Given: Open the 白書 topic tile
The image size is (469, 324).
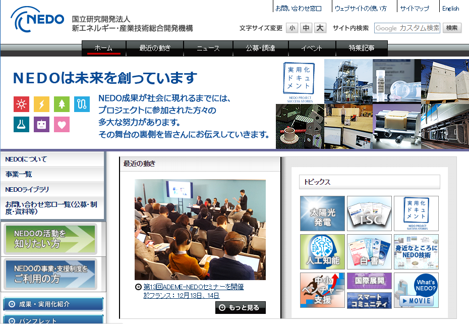Looking at the screenshot, I should 369,252.
